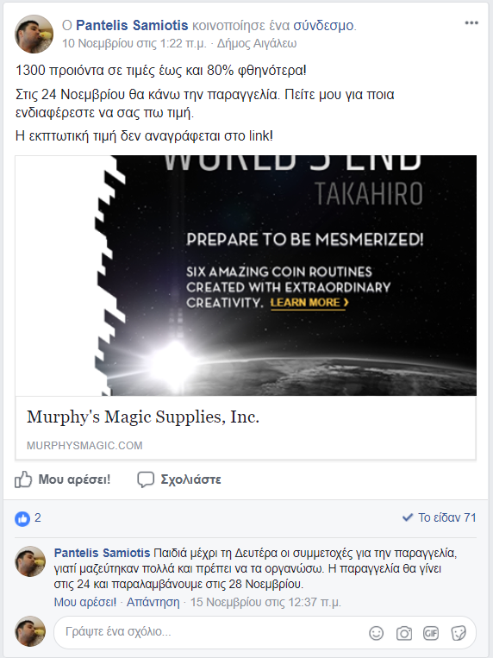
Task: Open Murphy's Magic Supplies, Inc. link title
Action: tap(143, 417)
